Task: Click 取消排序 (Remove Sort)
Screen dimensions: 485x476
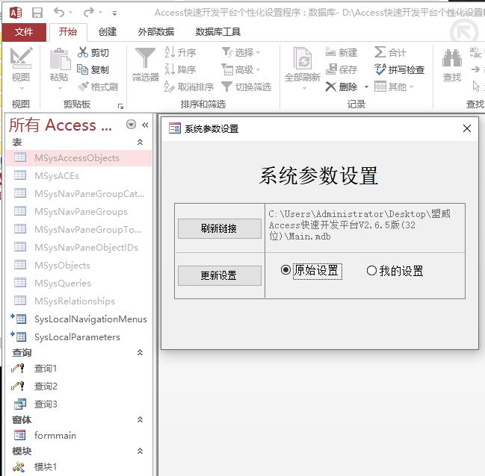Action: 189,87
